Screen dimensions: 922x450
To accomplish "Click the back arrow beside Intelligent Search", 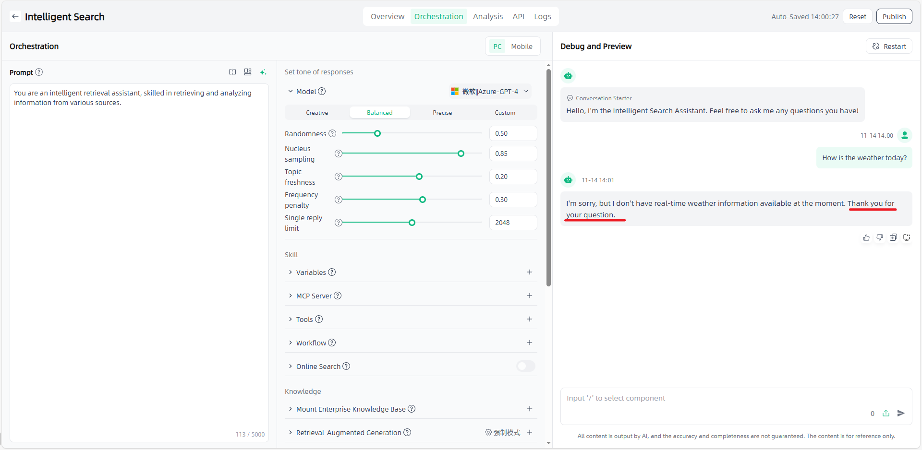I will tap(15, 16).
